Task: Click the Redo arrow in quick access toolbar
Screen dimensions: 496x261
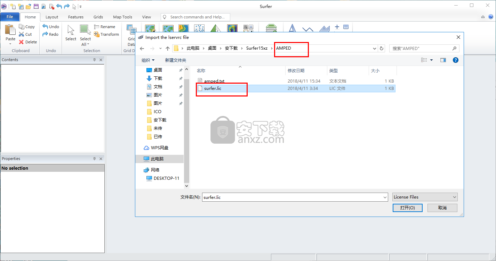Action: pyautogui.click(x=67, y=6)
